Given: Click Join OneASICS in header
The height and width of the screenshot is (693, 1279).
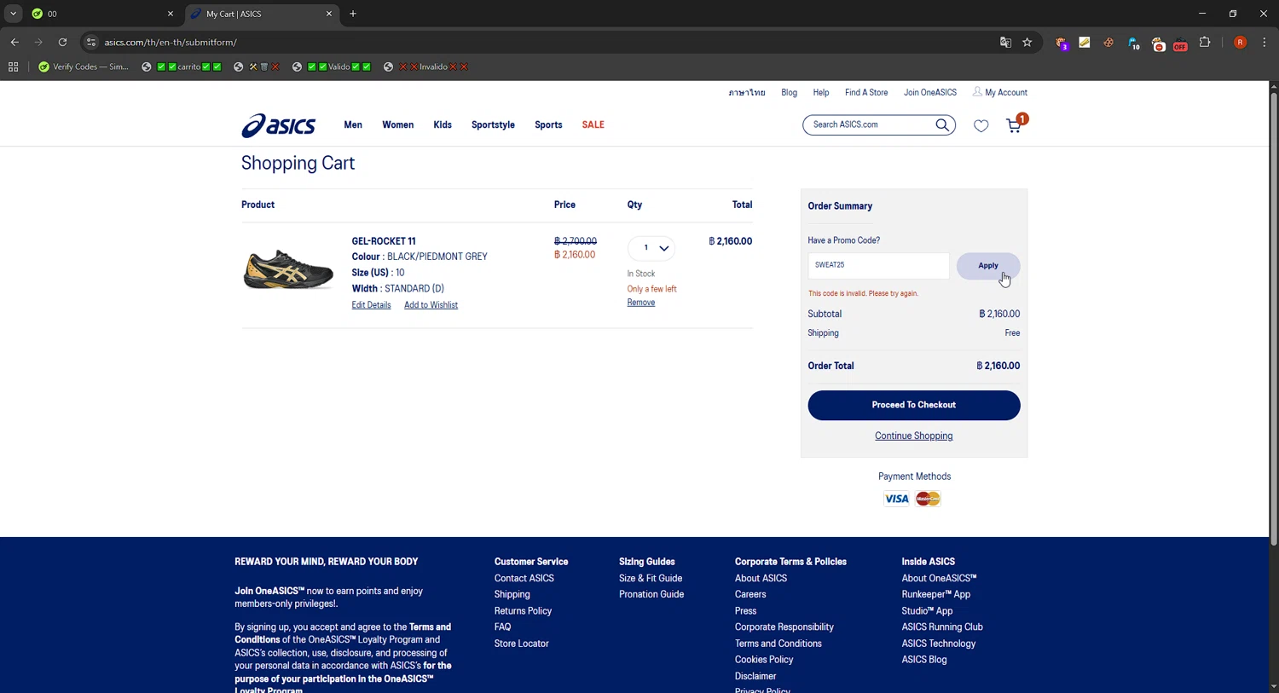Looking at the screenshot, I should pos(930,93).
